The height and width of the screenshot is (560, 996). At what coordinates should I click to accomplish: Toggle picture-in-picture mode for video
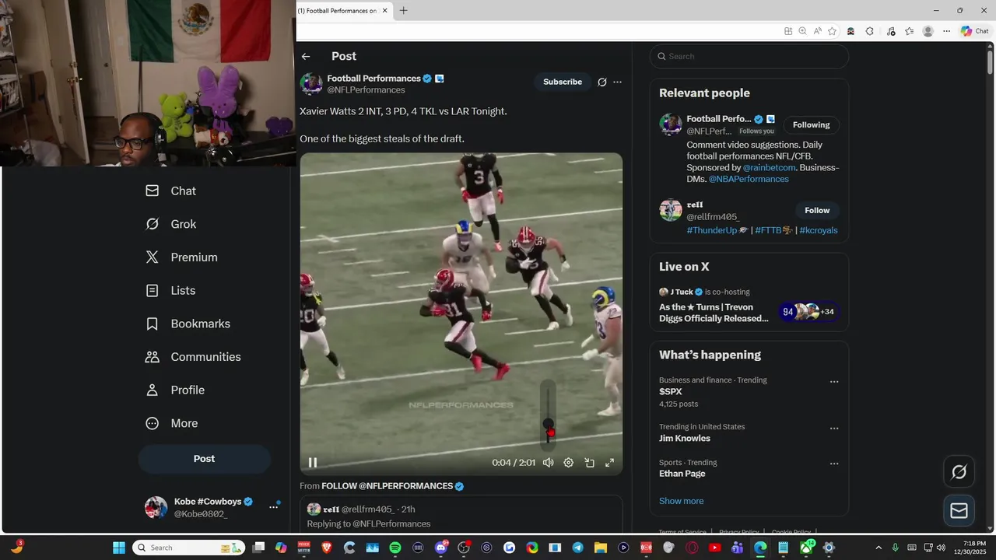(589, 462)
